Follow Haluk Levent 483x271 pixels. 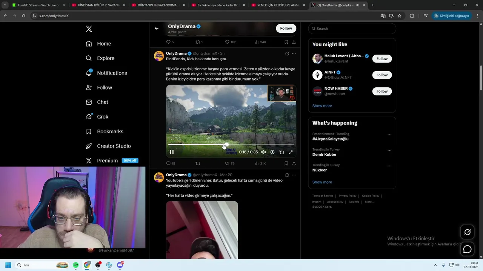point(382,59)
